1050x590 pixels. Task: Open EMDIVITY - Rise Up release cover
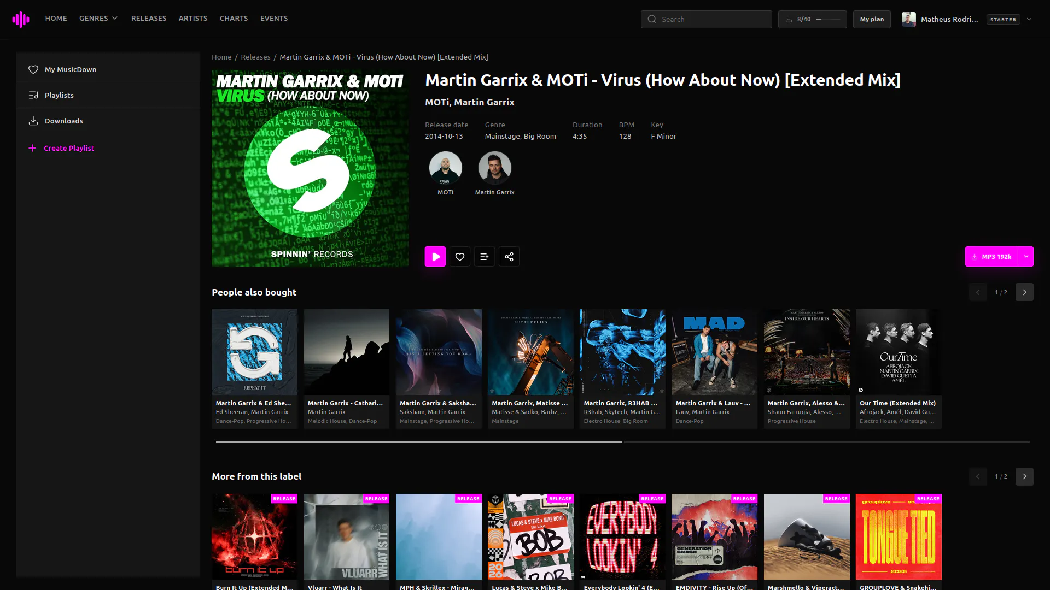(714, 537)
